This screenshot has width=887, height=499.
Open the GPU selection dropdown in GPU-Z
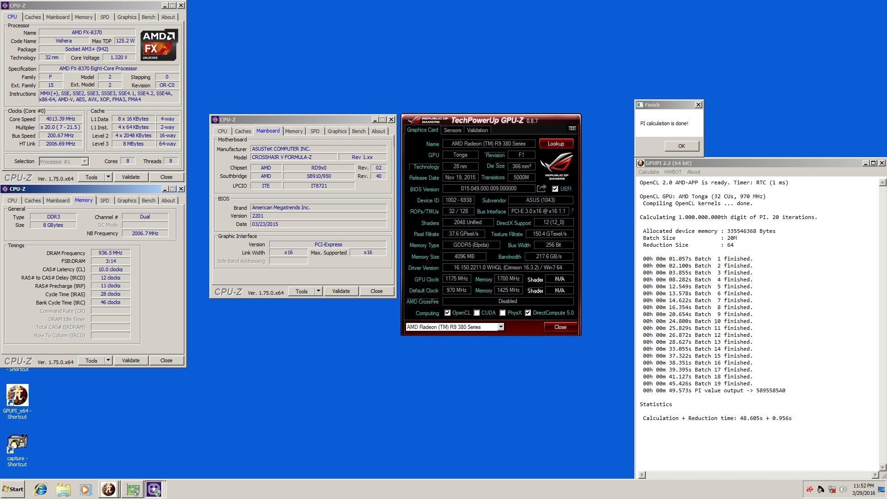pyautogui.click(x=500, y=327)
